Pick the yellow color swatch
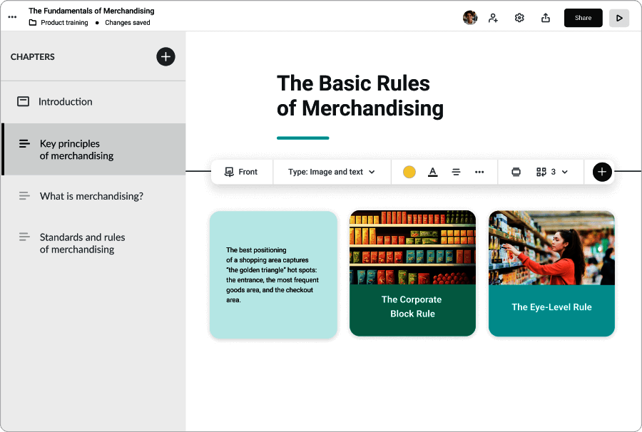The image size is (642, 432). click(x=409, y=172)
